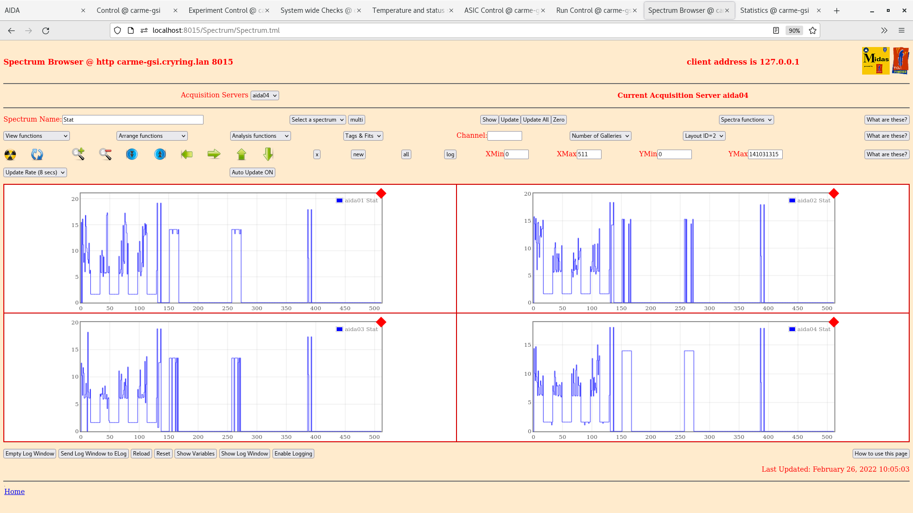Screen dimensions: 913x513
Task: Open Acquisition Servers aida04 dropdown
Action: coord(265,95)
